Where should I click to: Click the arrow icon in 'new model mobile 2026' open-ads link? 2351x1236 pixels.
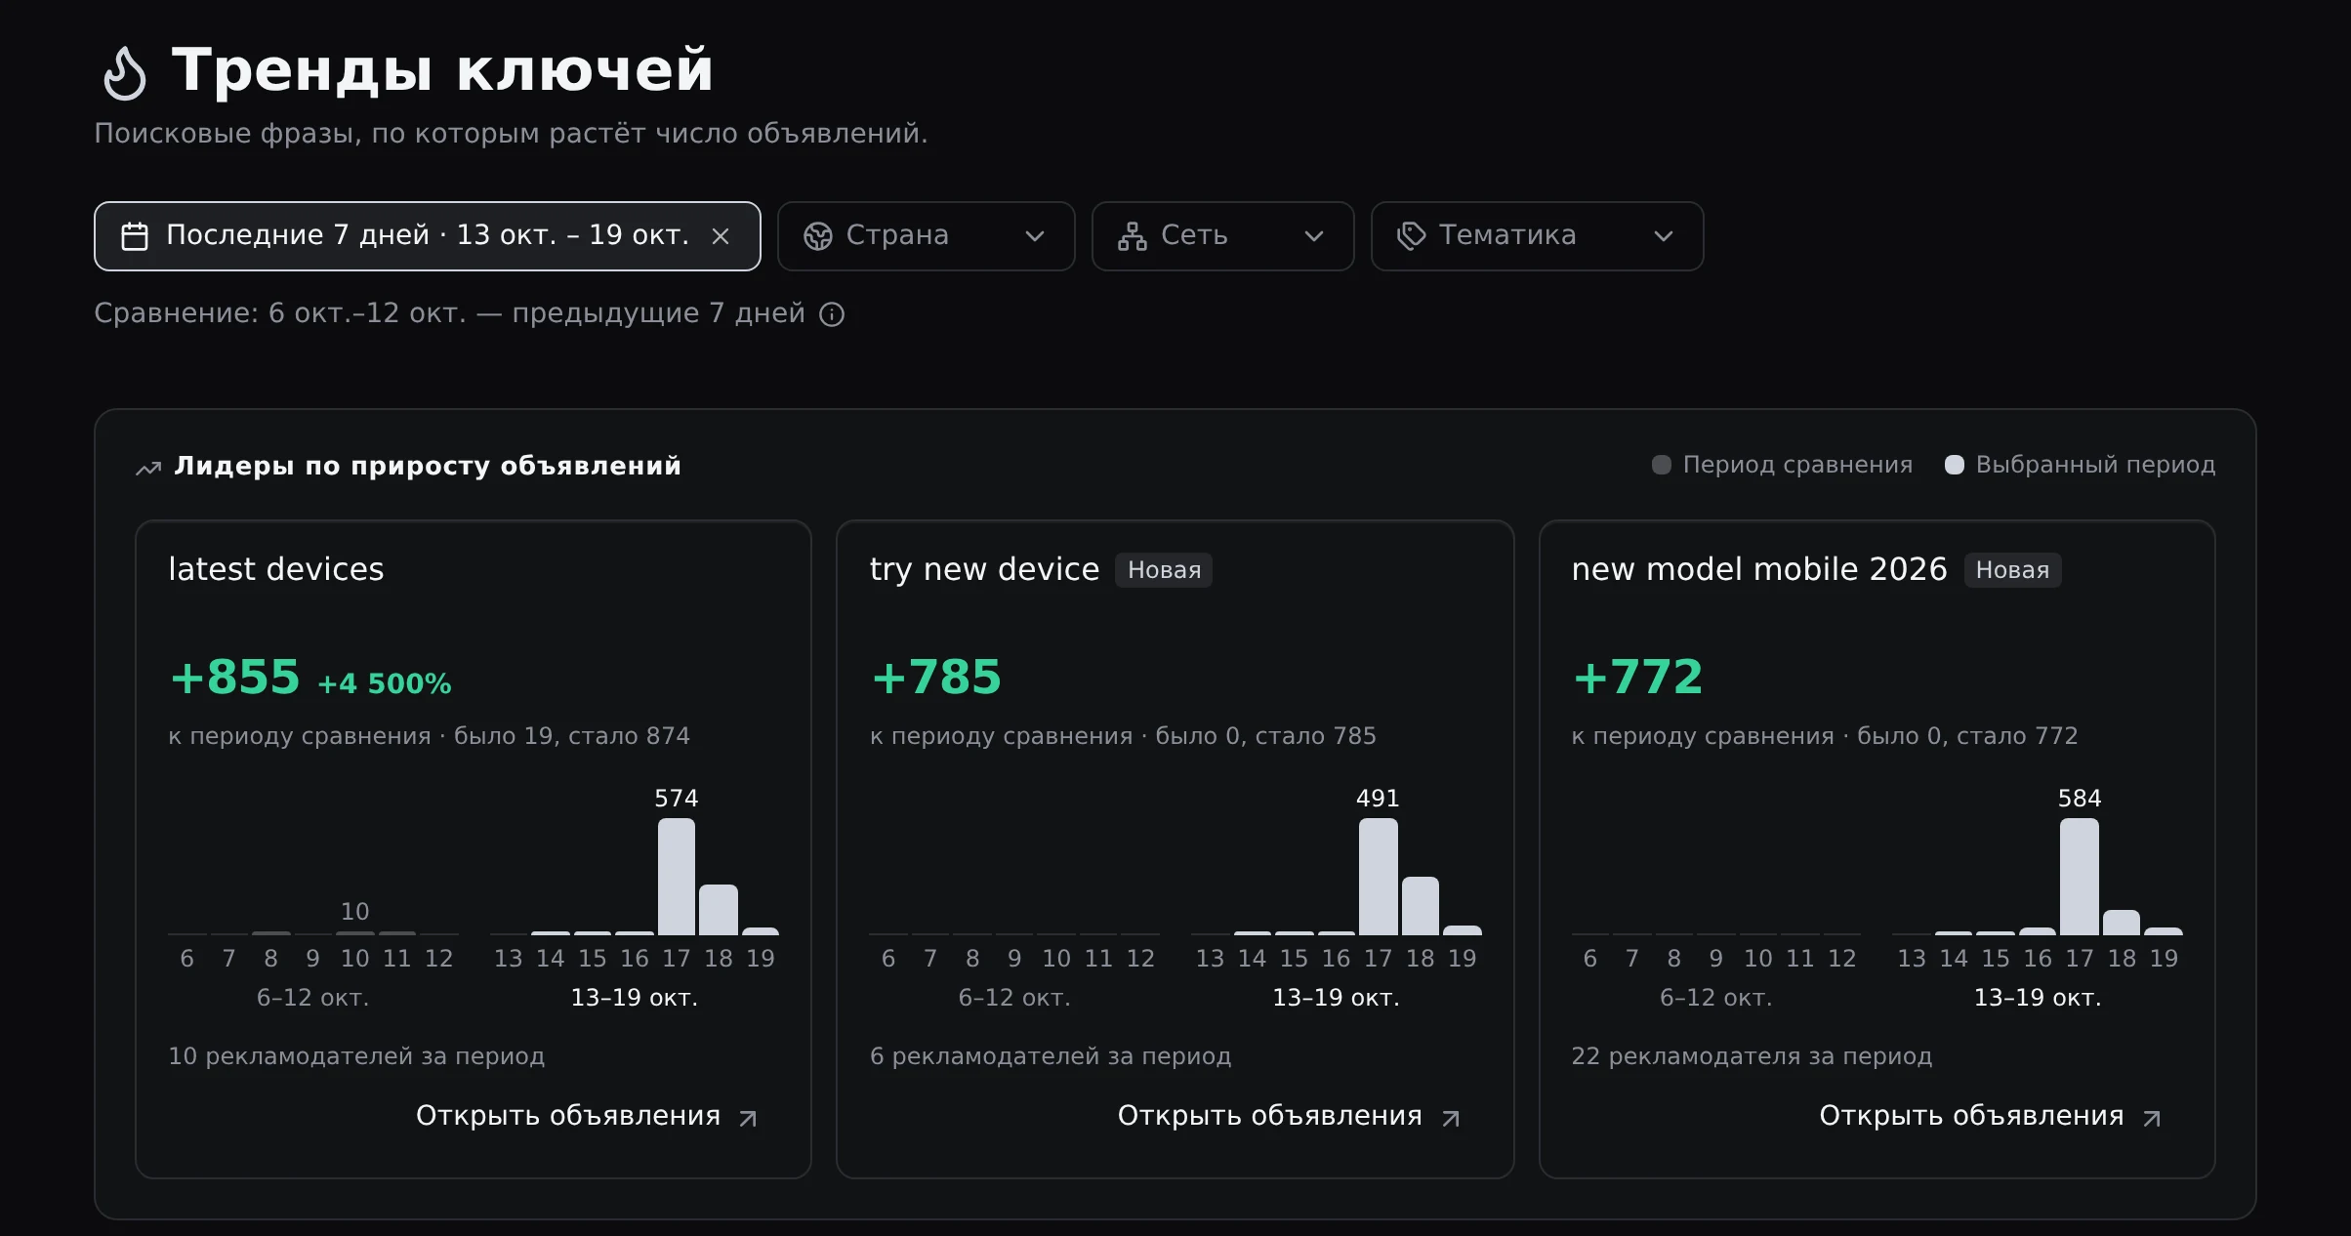click(x=2152, y=1119)
